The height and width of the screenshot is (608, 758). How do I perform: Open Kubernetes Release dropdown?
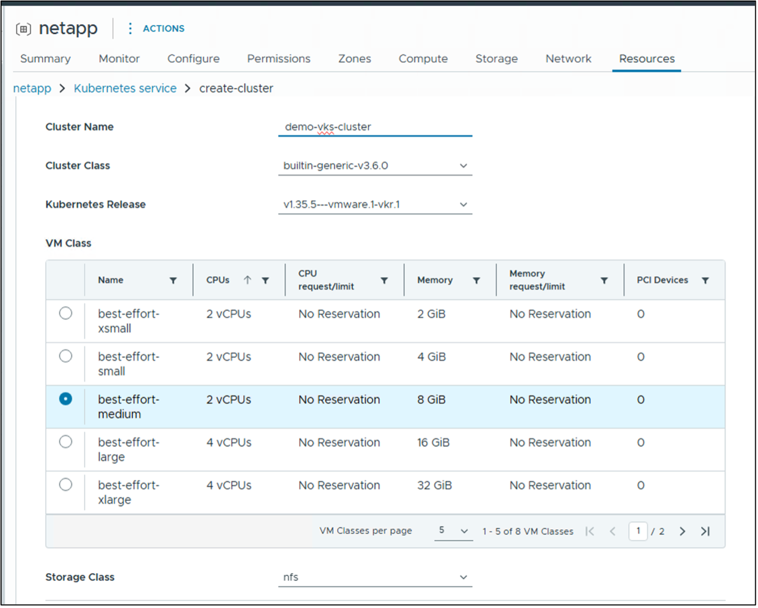pyautogui.click(x=375, y=205)
